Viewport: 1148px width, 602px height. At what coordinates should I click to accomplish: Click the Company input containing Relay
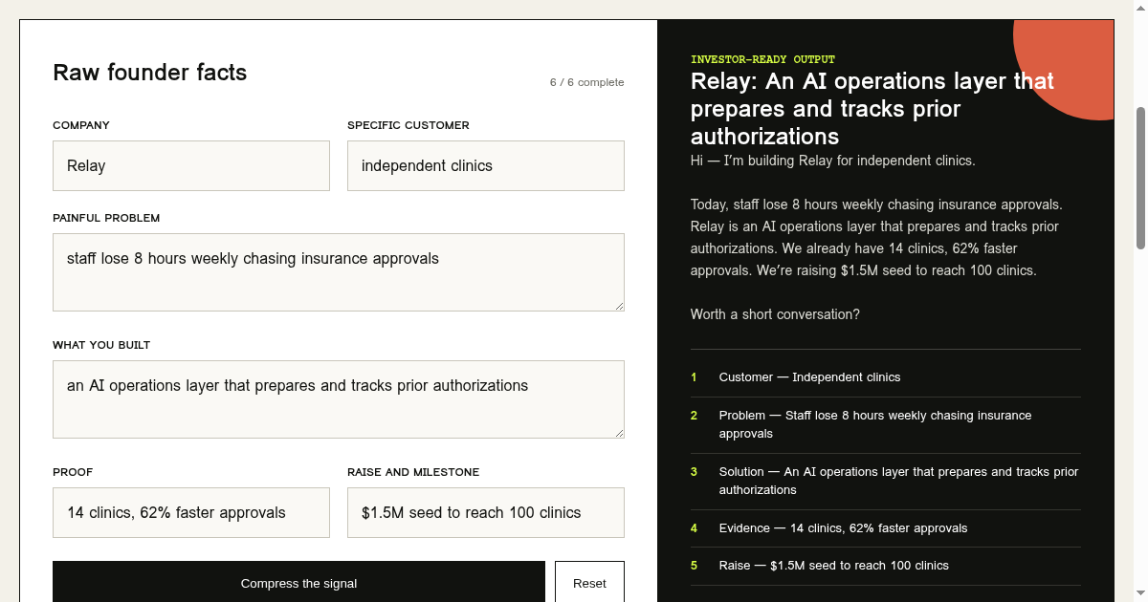(191, 165)
